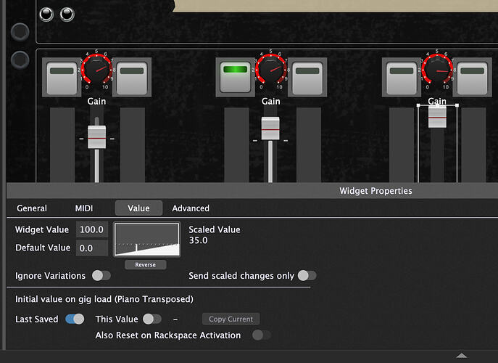Click the first Gain knob on the left
498x363 pixels.
96,69
